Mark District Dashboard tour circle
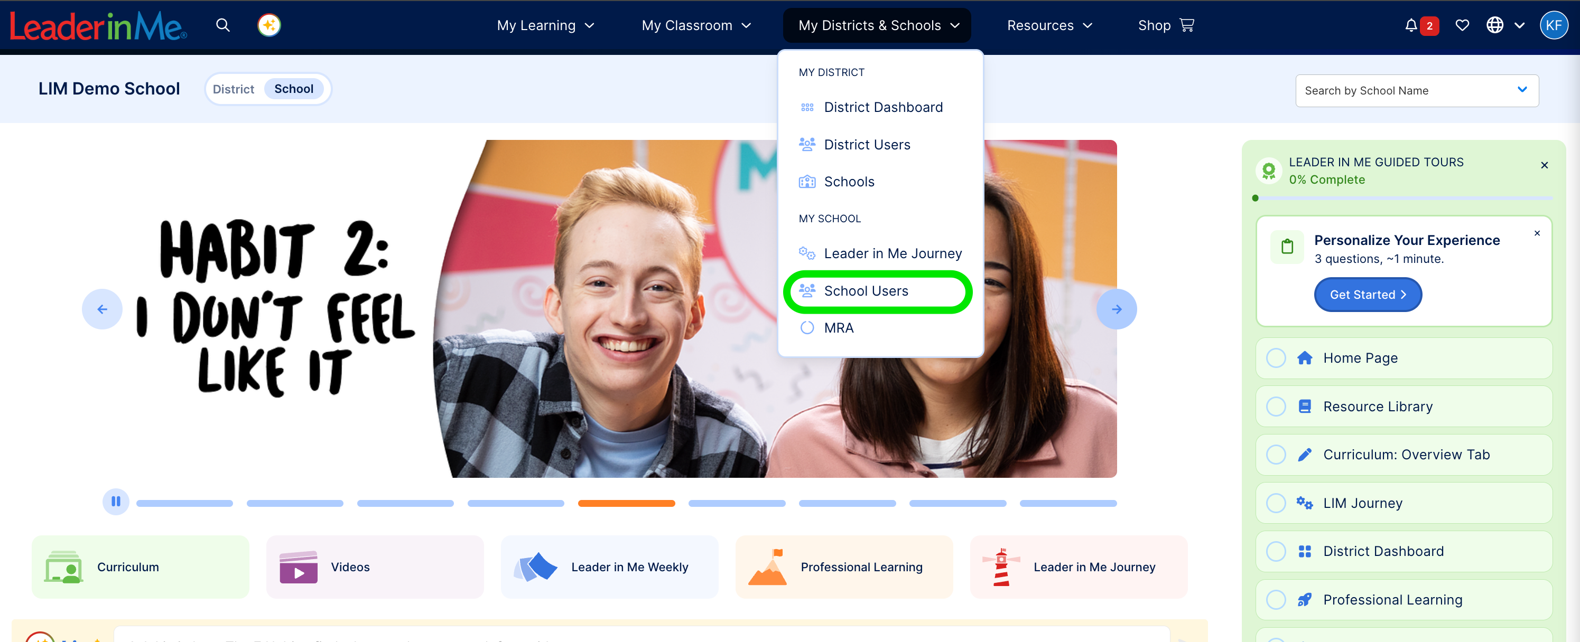The width and height of the screenshot is (1580, 642). [1276, 551]
